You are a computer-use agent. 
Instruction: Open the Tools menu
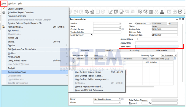(4, 4)
